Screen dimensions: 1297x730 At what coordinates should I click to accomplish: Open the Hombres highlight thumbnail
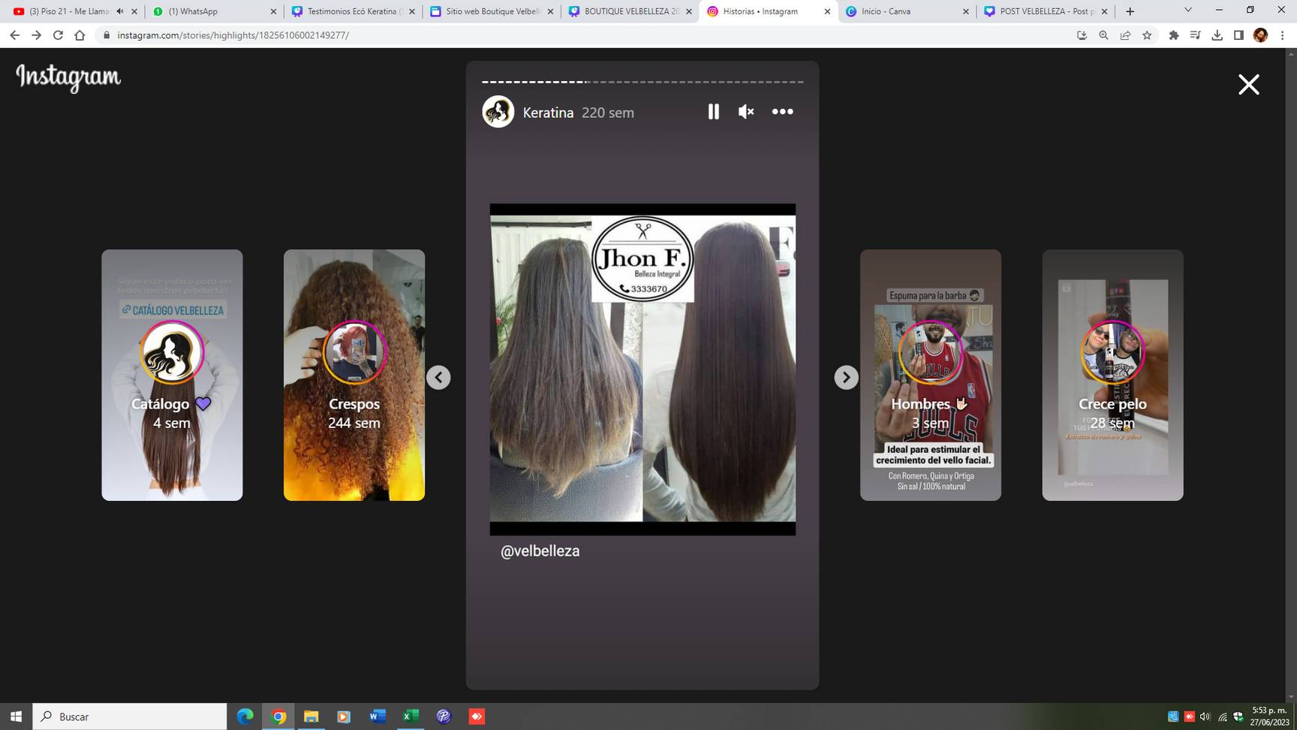930,375
